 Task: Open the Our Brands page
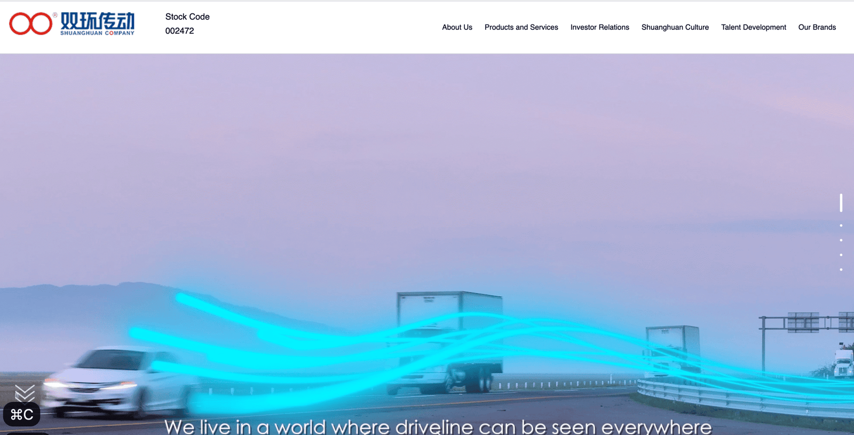click(x=817, y=27)
